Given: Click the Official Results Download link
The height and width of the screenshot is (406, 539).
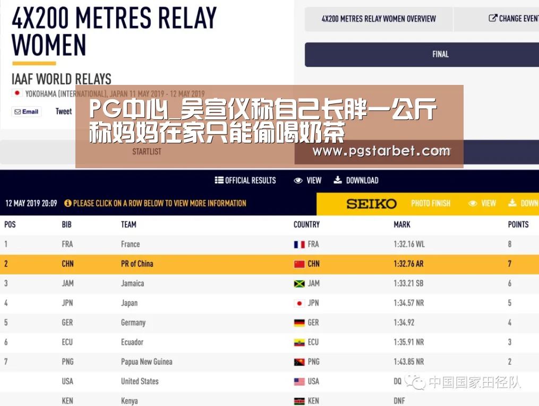Looking at the screenshot, I should (x=362, y=180).
